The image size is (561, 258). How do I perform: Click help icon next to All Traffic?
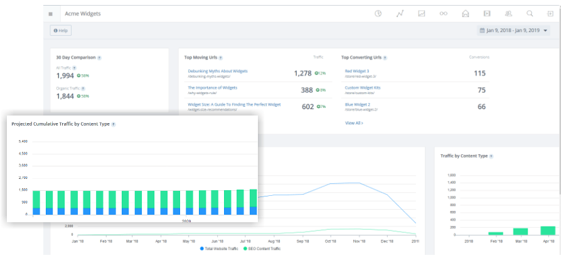pyautogui.click(x=74, y=68)
